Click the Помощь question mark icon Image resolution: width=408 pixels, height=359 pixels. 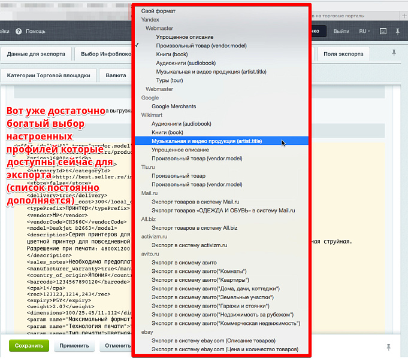pos(19,31)
